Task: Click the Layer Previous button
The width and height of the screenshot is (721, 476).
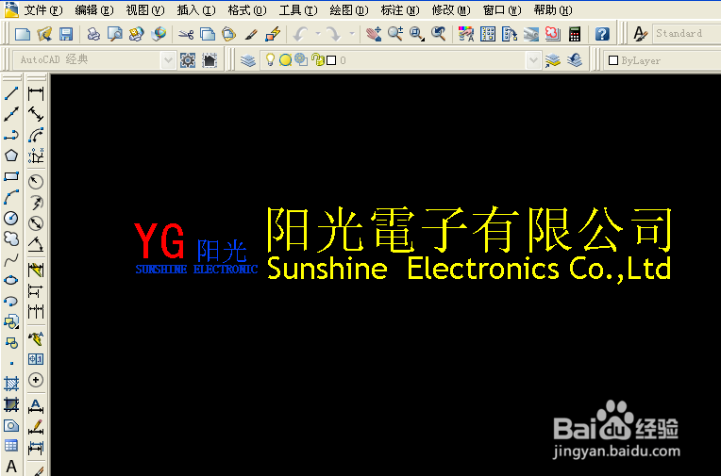Action: [x=575, y=60]
